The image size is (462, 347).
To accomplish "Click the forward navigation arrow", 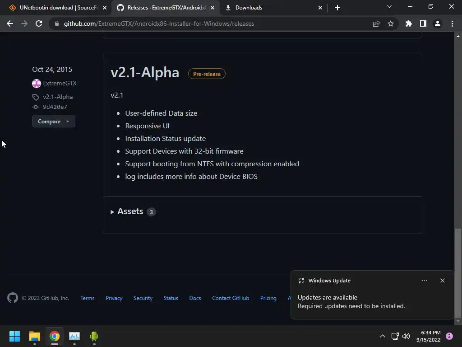I will [24, 23].
